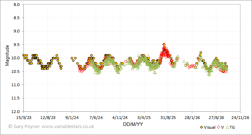Click the 4/11/24 date label

point(120,118)
